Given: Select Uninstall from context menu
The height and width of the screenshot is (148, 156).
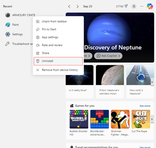Looking at the screenshot, I should tap(58, 61).
